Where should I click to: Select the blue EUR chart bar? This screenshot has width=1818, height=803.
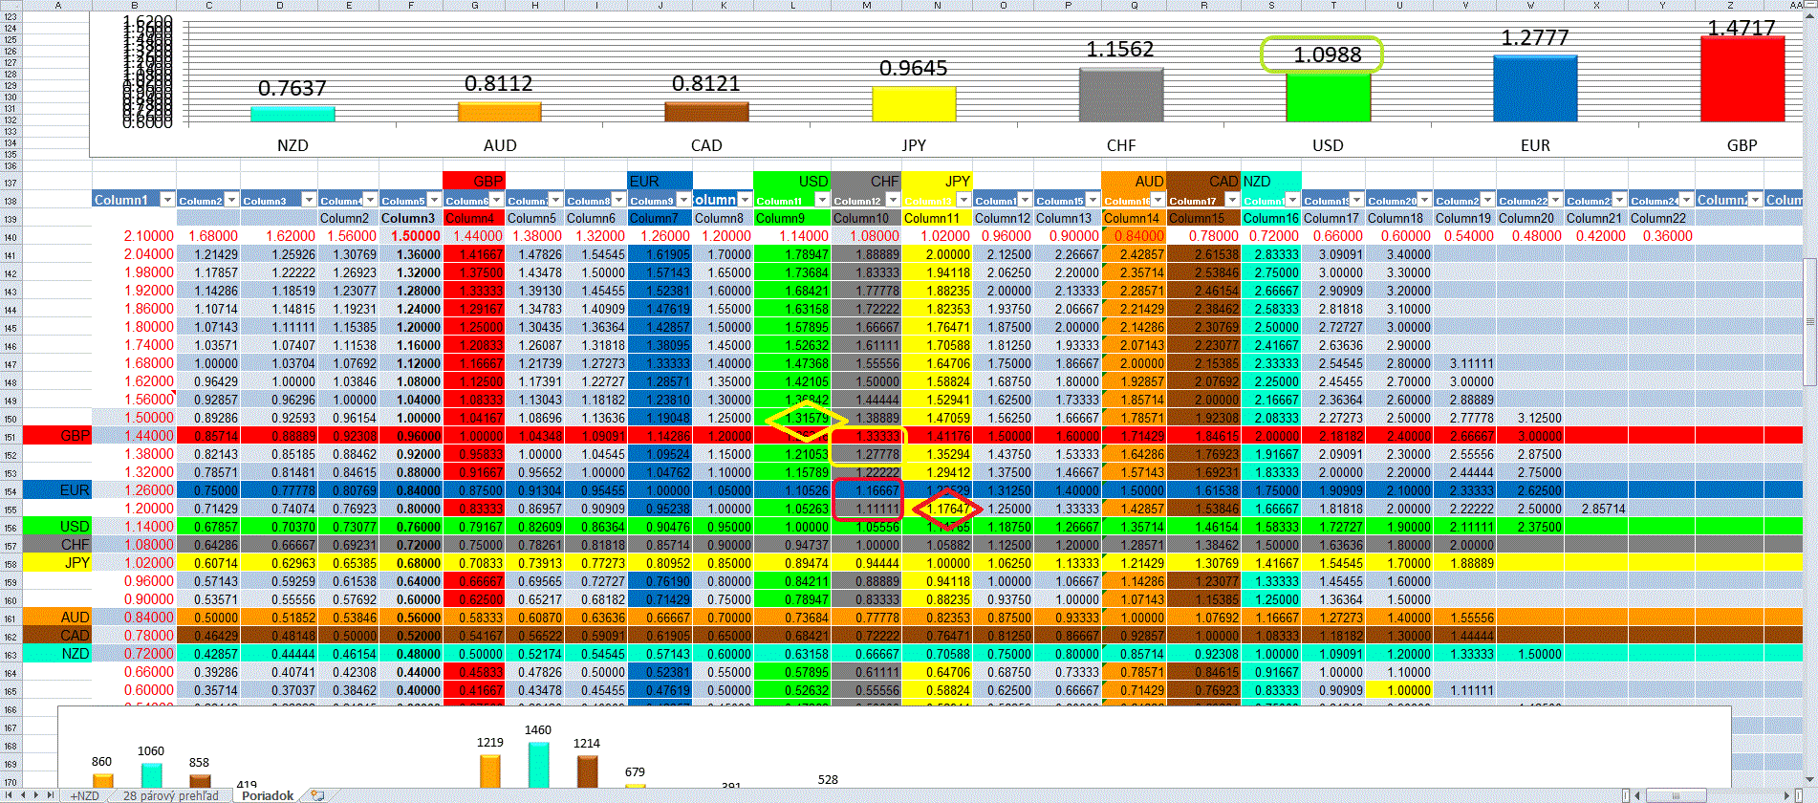(x=1535, y=89)
